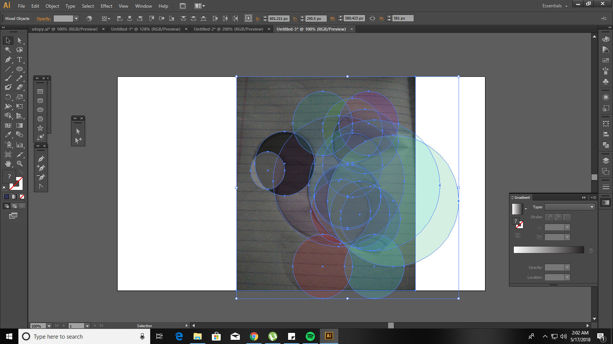The width and height of the screenshot is (613, 344).
Task: Open the Layers panel icon
Action: pos(606,161)
